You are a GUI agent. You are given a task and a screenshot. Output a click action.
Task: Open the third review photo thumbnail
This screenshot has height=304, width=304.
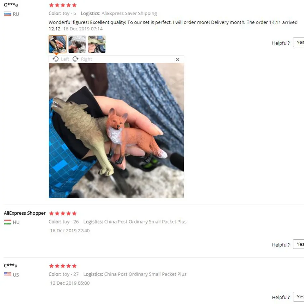pyautogui.click(x=97, y=44)
